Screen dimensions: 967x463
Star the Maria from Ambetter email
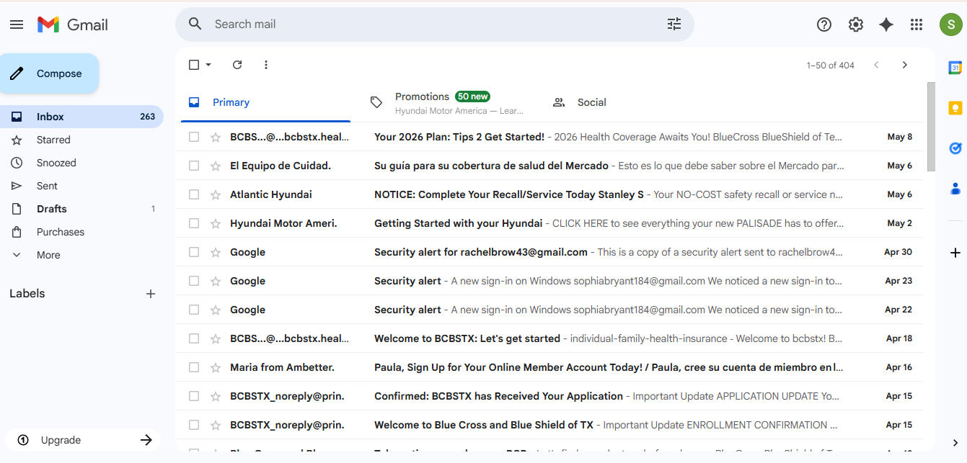(216, 367)
